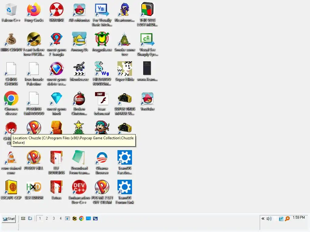
Task: Click the second quick launch icon before desktop numbers
Action: 30,218
